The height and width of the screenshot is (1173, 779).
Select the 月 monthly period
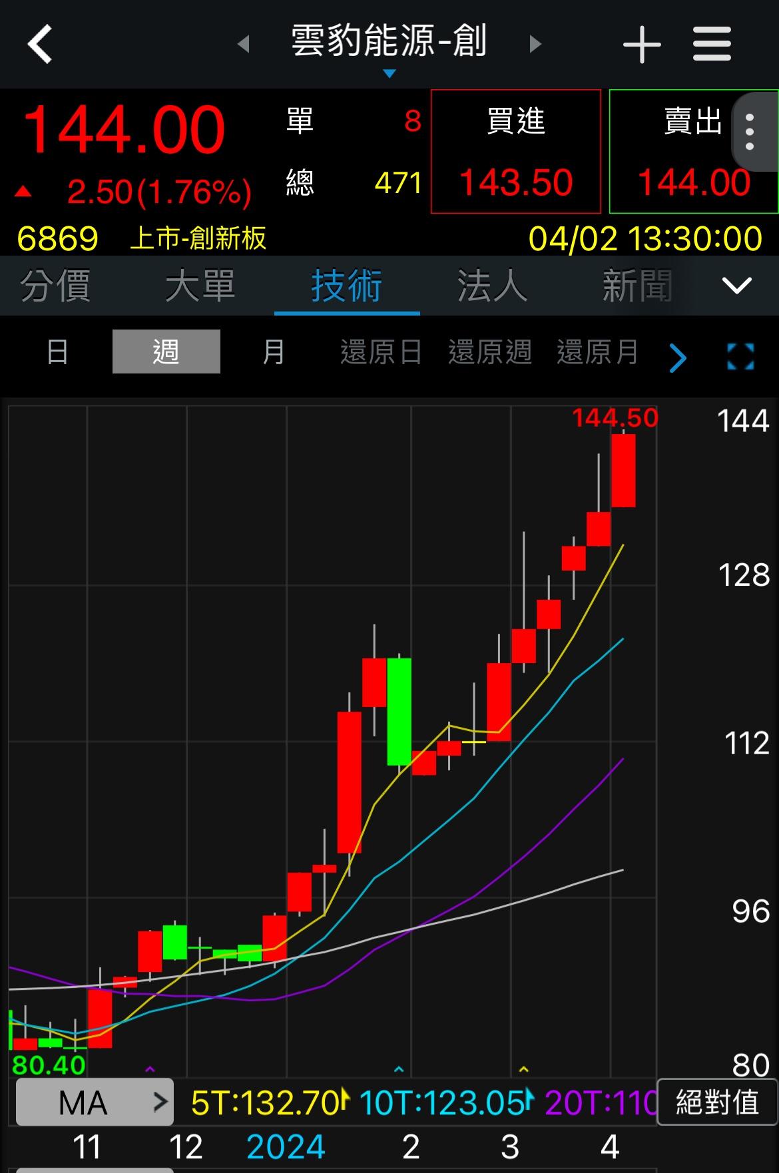[274, 352]
